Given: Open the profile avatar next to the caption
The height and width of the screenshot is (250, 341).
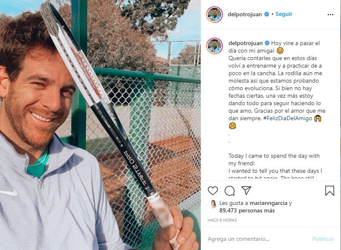Looking at the screenshot, I should tap(215, 46).
